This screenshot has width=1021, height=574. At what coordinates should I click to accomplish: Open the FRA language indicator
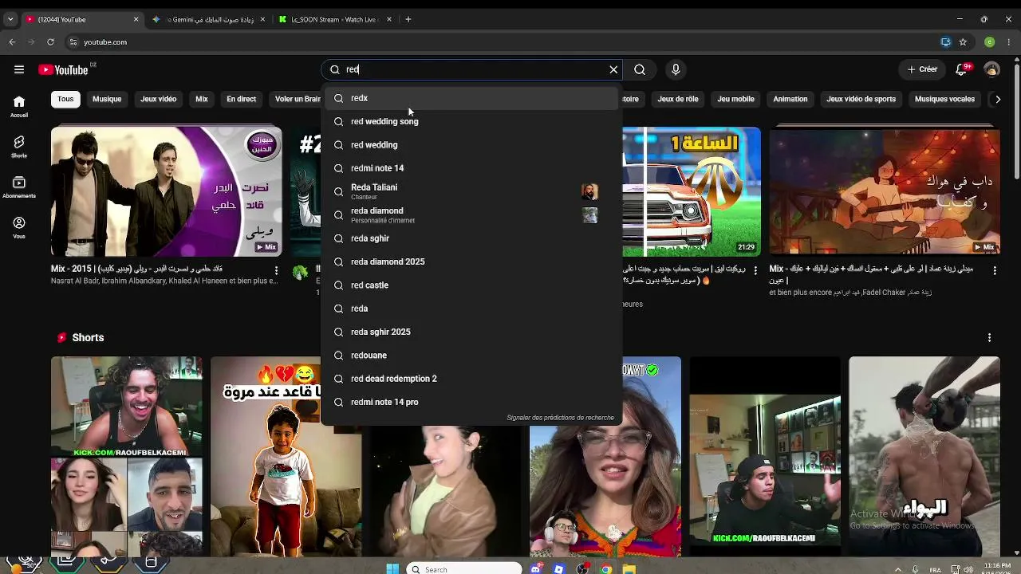(936, 569)
